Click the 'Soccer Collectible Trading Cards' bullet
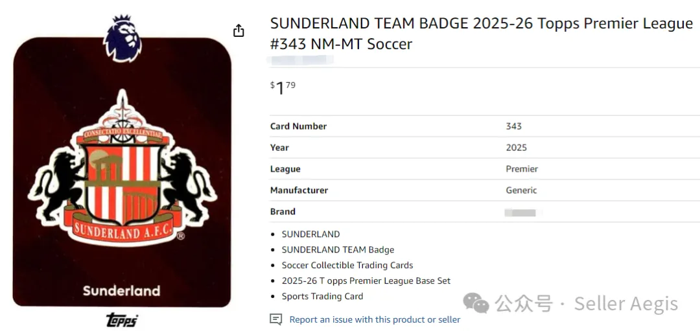 pos(347,265)
